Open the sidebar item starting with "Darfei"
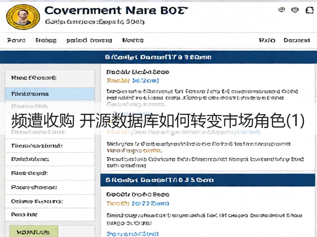317x237 pixels. [50, 159]
